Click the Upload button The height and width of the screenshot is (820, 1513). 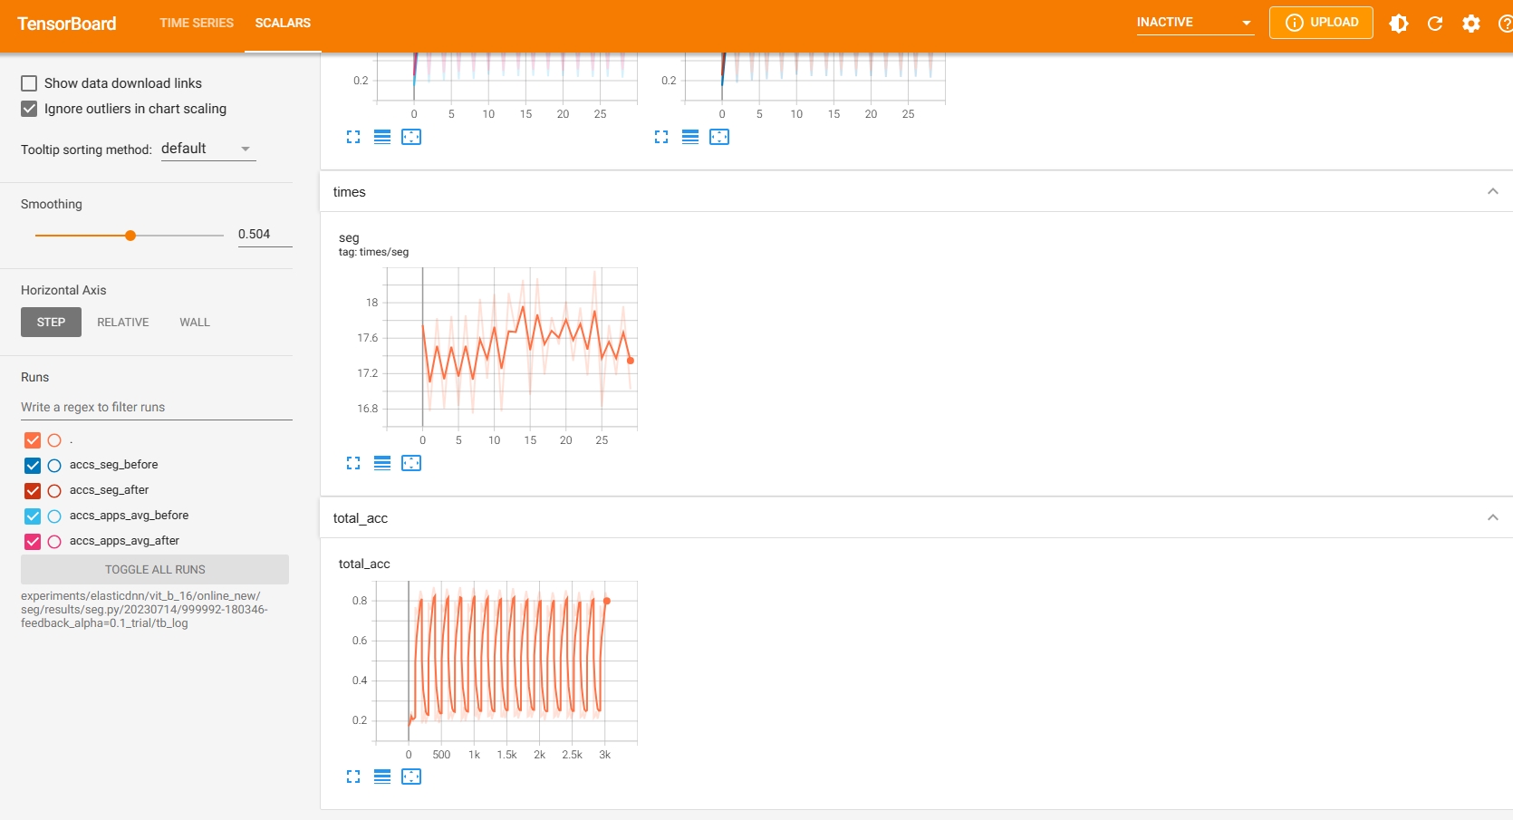coord(1321,23)
